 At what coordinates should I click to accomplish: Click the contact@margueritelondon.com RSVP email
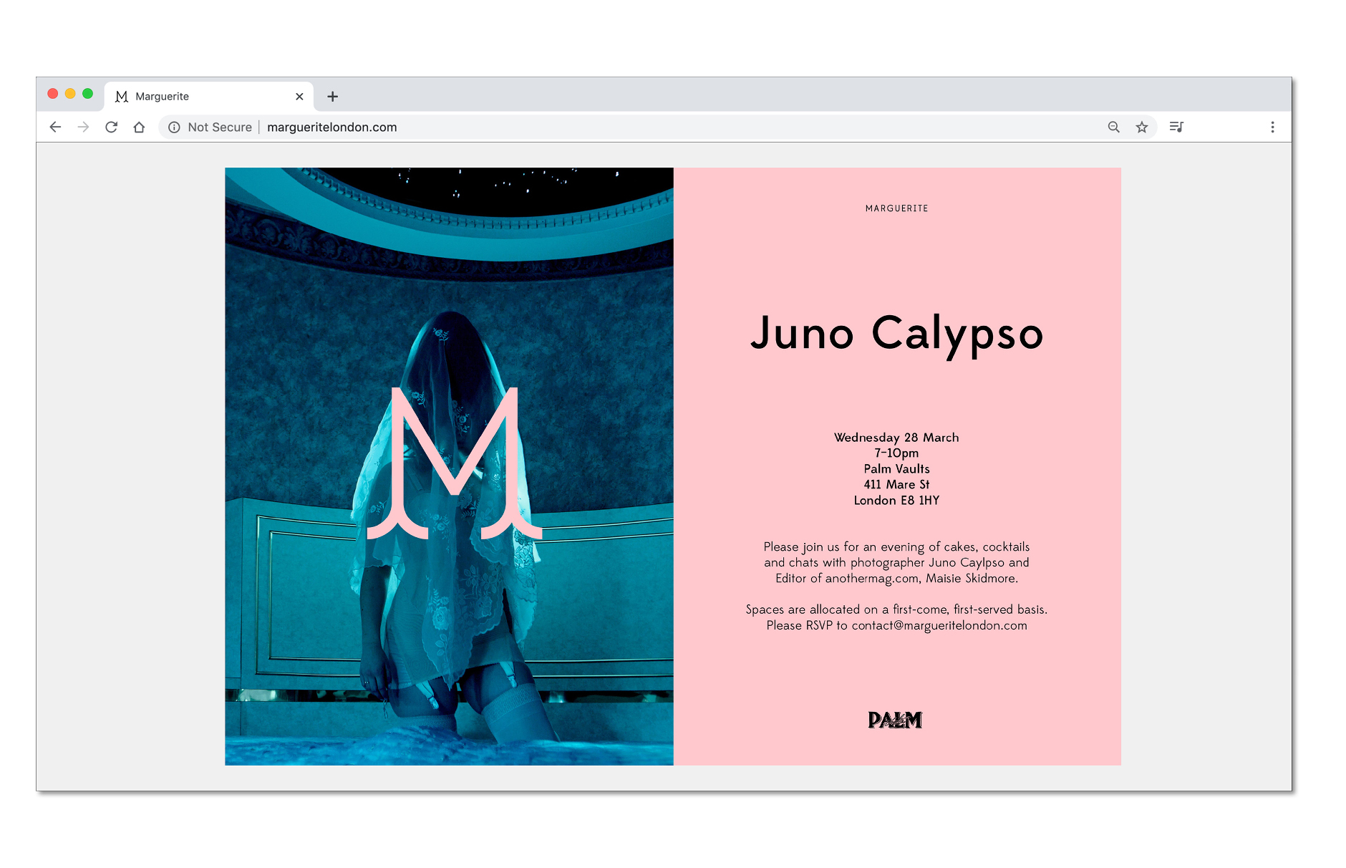pos(939,625)
